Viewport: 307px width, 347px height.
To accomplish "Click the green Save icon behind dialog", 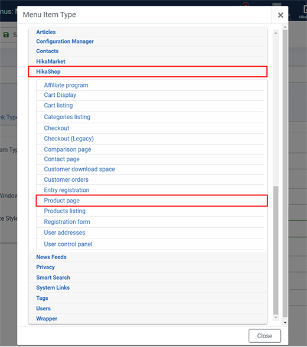I will pyautogui.click(x=6, y=35).
